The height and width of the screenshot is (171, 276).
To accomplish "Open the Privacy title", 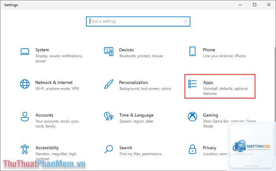I will coord(210,148).
